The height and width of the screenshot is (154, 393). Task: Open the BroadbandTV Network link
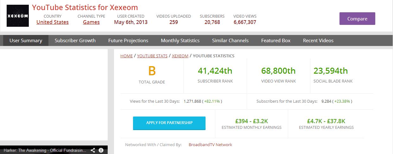click(210, 145)
